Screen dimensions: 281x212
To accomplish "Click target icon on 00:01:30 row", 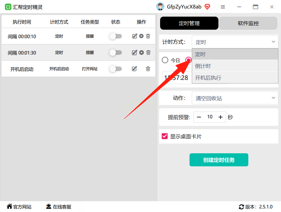I will tap(141, 53).
